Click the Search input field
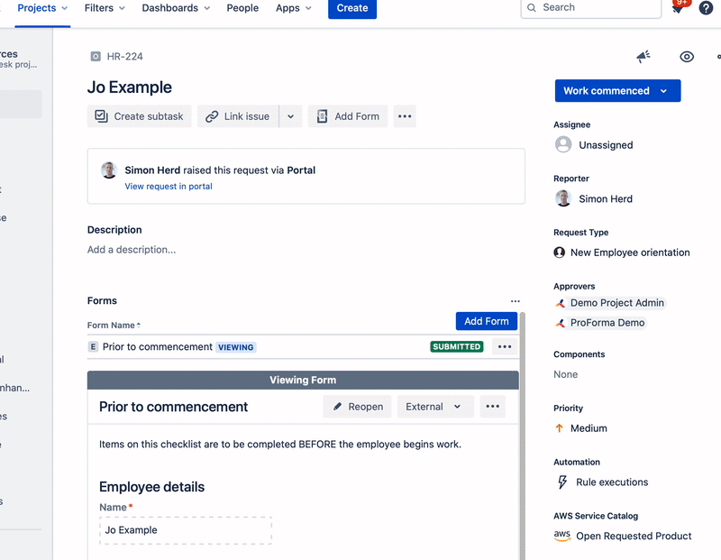 pyautogui.click(x=591, y=8)
